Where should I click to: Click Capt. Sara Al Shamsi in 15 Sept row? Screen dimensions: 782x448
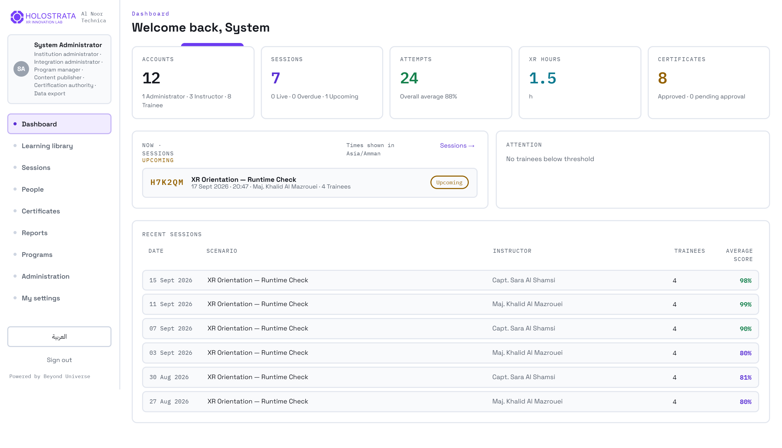coord(523,280)
